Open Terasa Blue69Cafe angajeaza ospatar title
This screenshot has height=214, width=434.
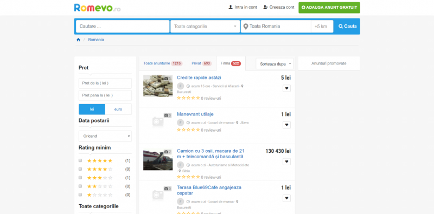(209, 190)
